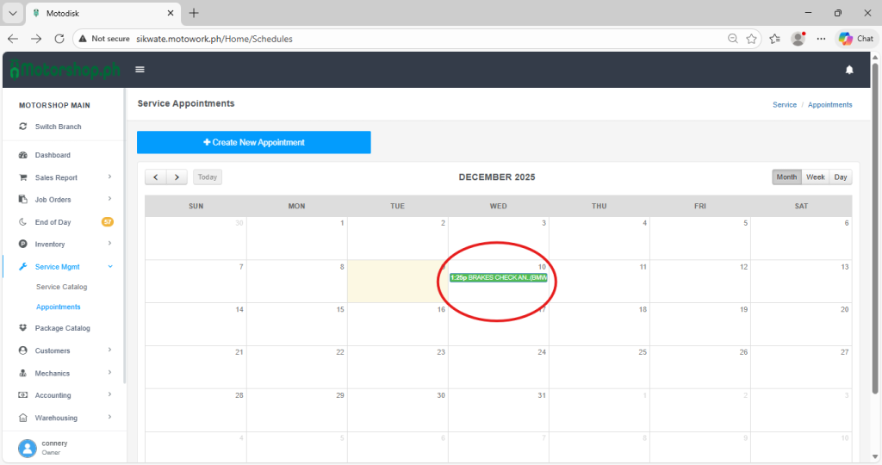Image resolution: width=882 pixels, height=465 pixels.
Task: Click the Dashboard icon in the sidebar
Action: (23, 155)
